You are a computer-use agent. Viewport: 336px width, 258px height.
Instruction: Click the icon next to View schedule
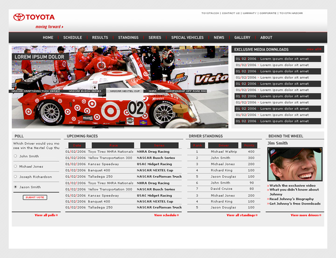pos(178,215)
